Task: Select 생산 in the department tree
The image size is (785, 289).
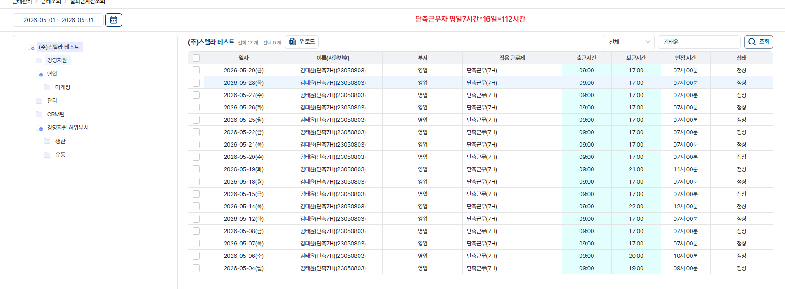Action: [x=61, y=142]
